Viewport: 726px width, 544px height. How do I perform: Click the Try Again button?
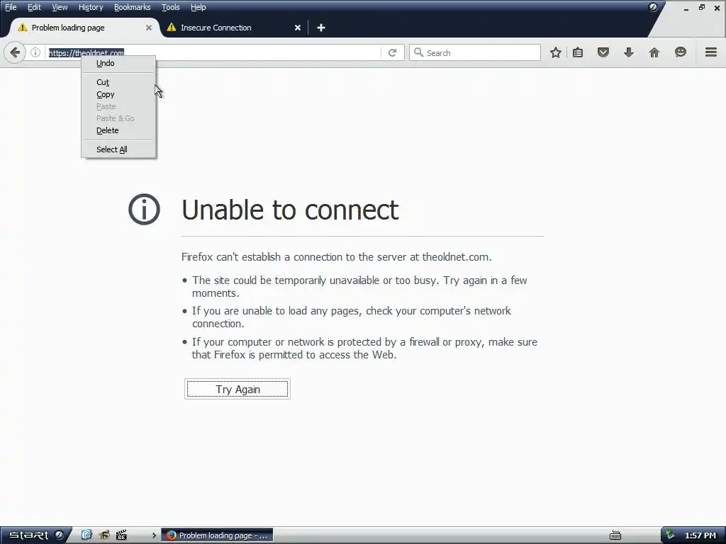pos(238,389)
